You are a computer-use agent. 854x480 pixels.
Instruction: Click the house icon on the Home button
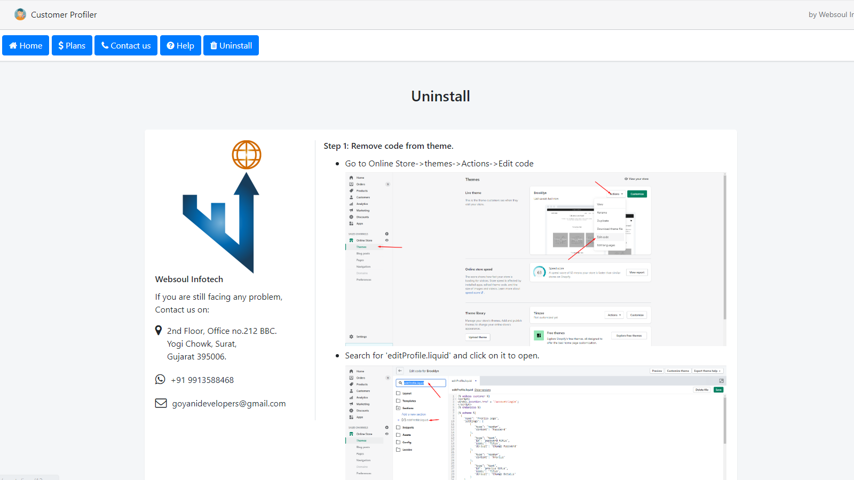[x=14, y=45]
